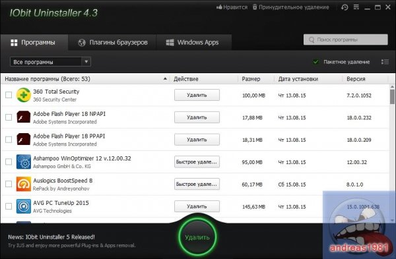Check the Adobe Flash Player 18 NPAPI checkbox
The width and height of the screenshot is (396, 259).
(9, 117)
